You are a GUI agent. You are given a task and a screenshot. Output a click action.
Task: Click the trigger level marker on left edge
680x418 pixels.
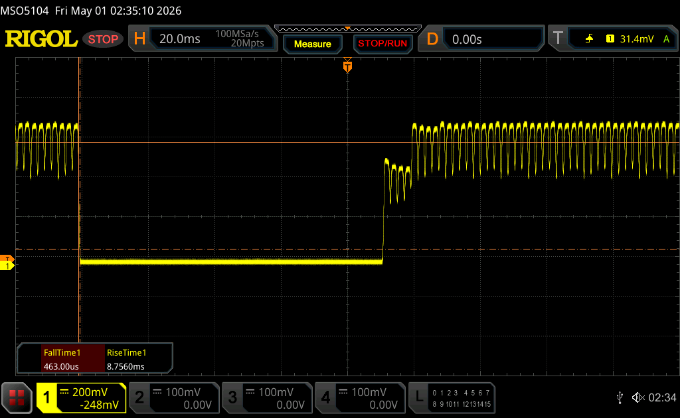coord(7,258)
